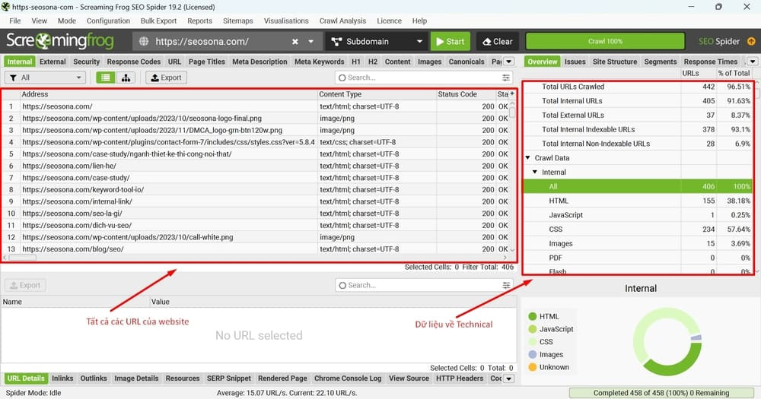The height and width of the screenshot is (399, 761).
Task: Click the Address column header
Action: [x=169, y=94]
